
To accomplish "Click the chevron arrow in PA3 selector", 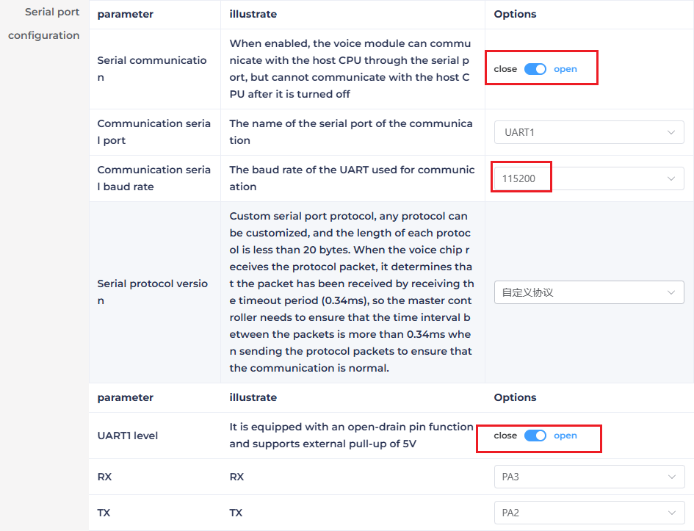I will [672, 477].
